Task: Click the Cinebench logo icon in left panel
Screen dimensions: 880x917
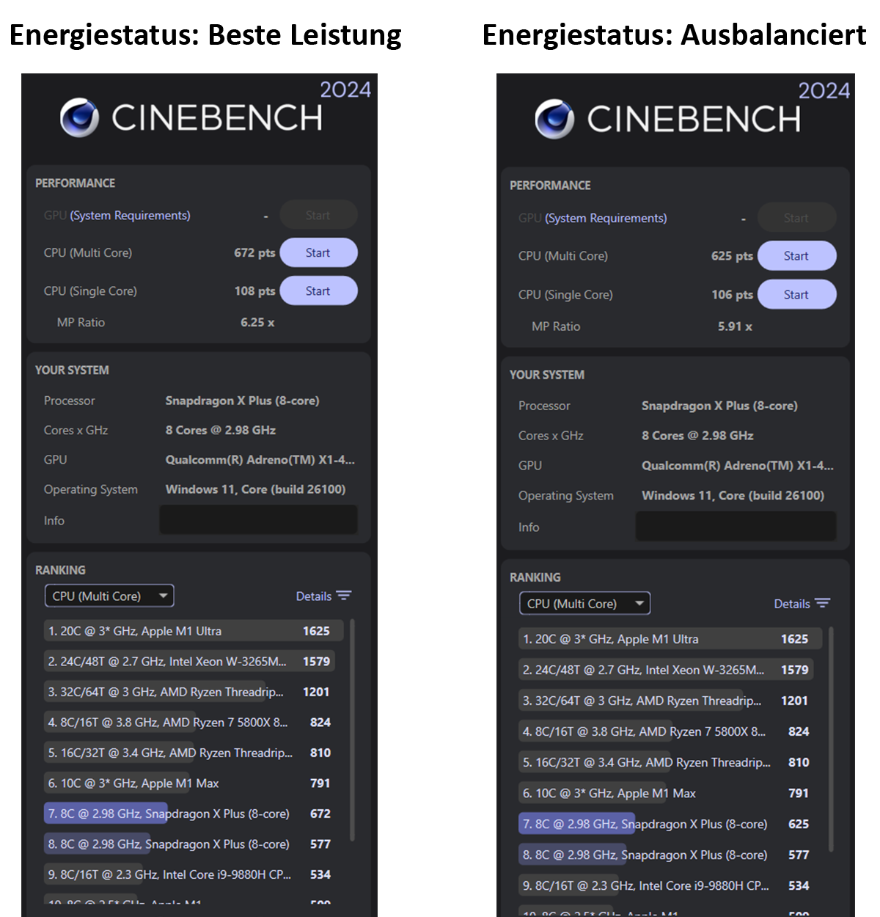Action: [79, 117]
